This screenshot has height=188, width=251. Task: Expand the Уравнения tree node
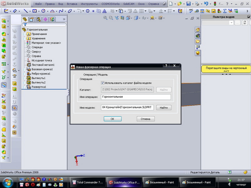(24, 39)
